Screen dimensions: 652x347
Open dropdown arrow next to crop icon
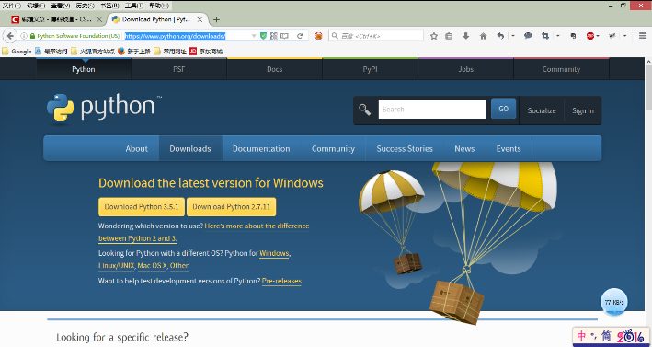[x=558, y=36]
